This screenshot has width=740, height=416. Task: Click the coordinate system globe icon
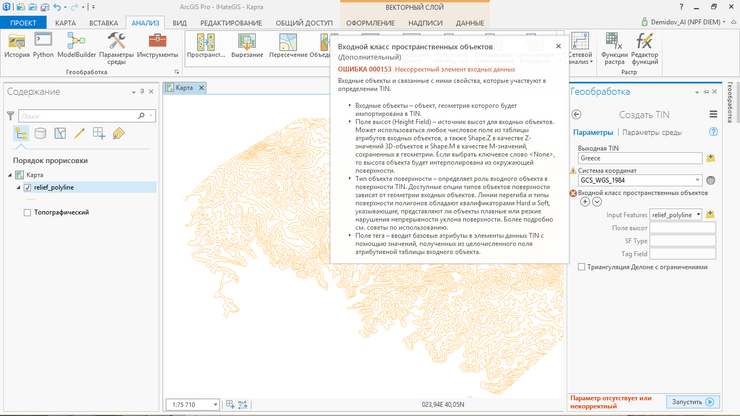click(x=711, y=180)
